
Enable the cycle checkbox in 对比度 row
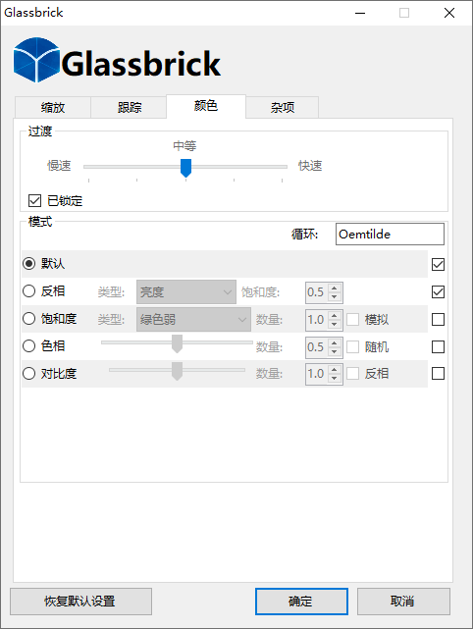438,374
